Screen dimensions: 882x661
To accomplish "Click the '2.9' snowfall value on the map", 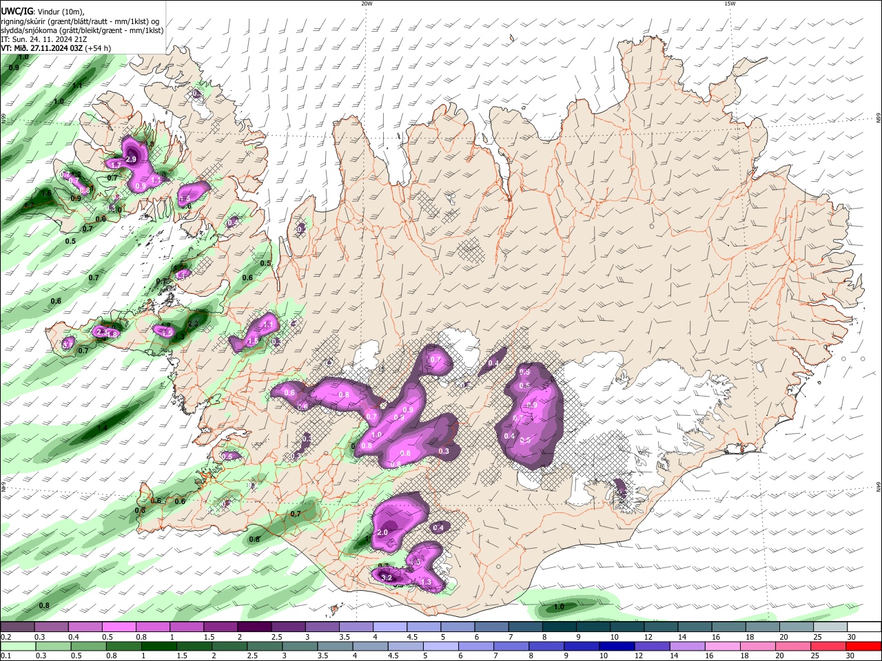I will 132,159.
